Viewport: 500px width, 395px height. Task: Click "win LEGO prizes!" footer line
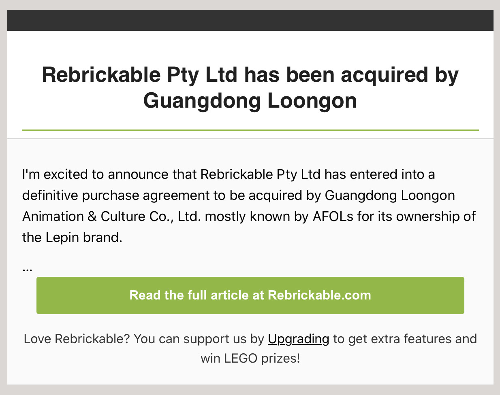tap(250, 358)
